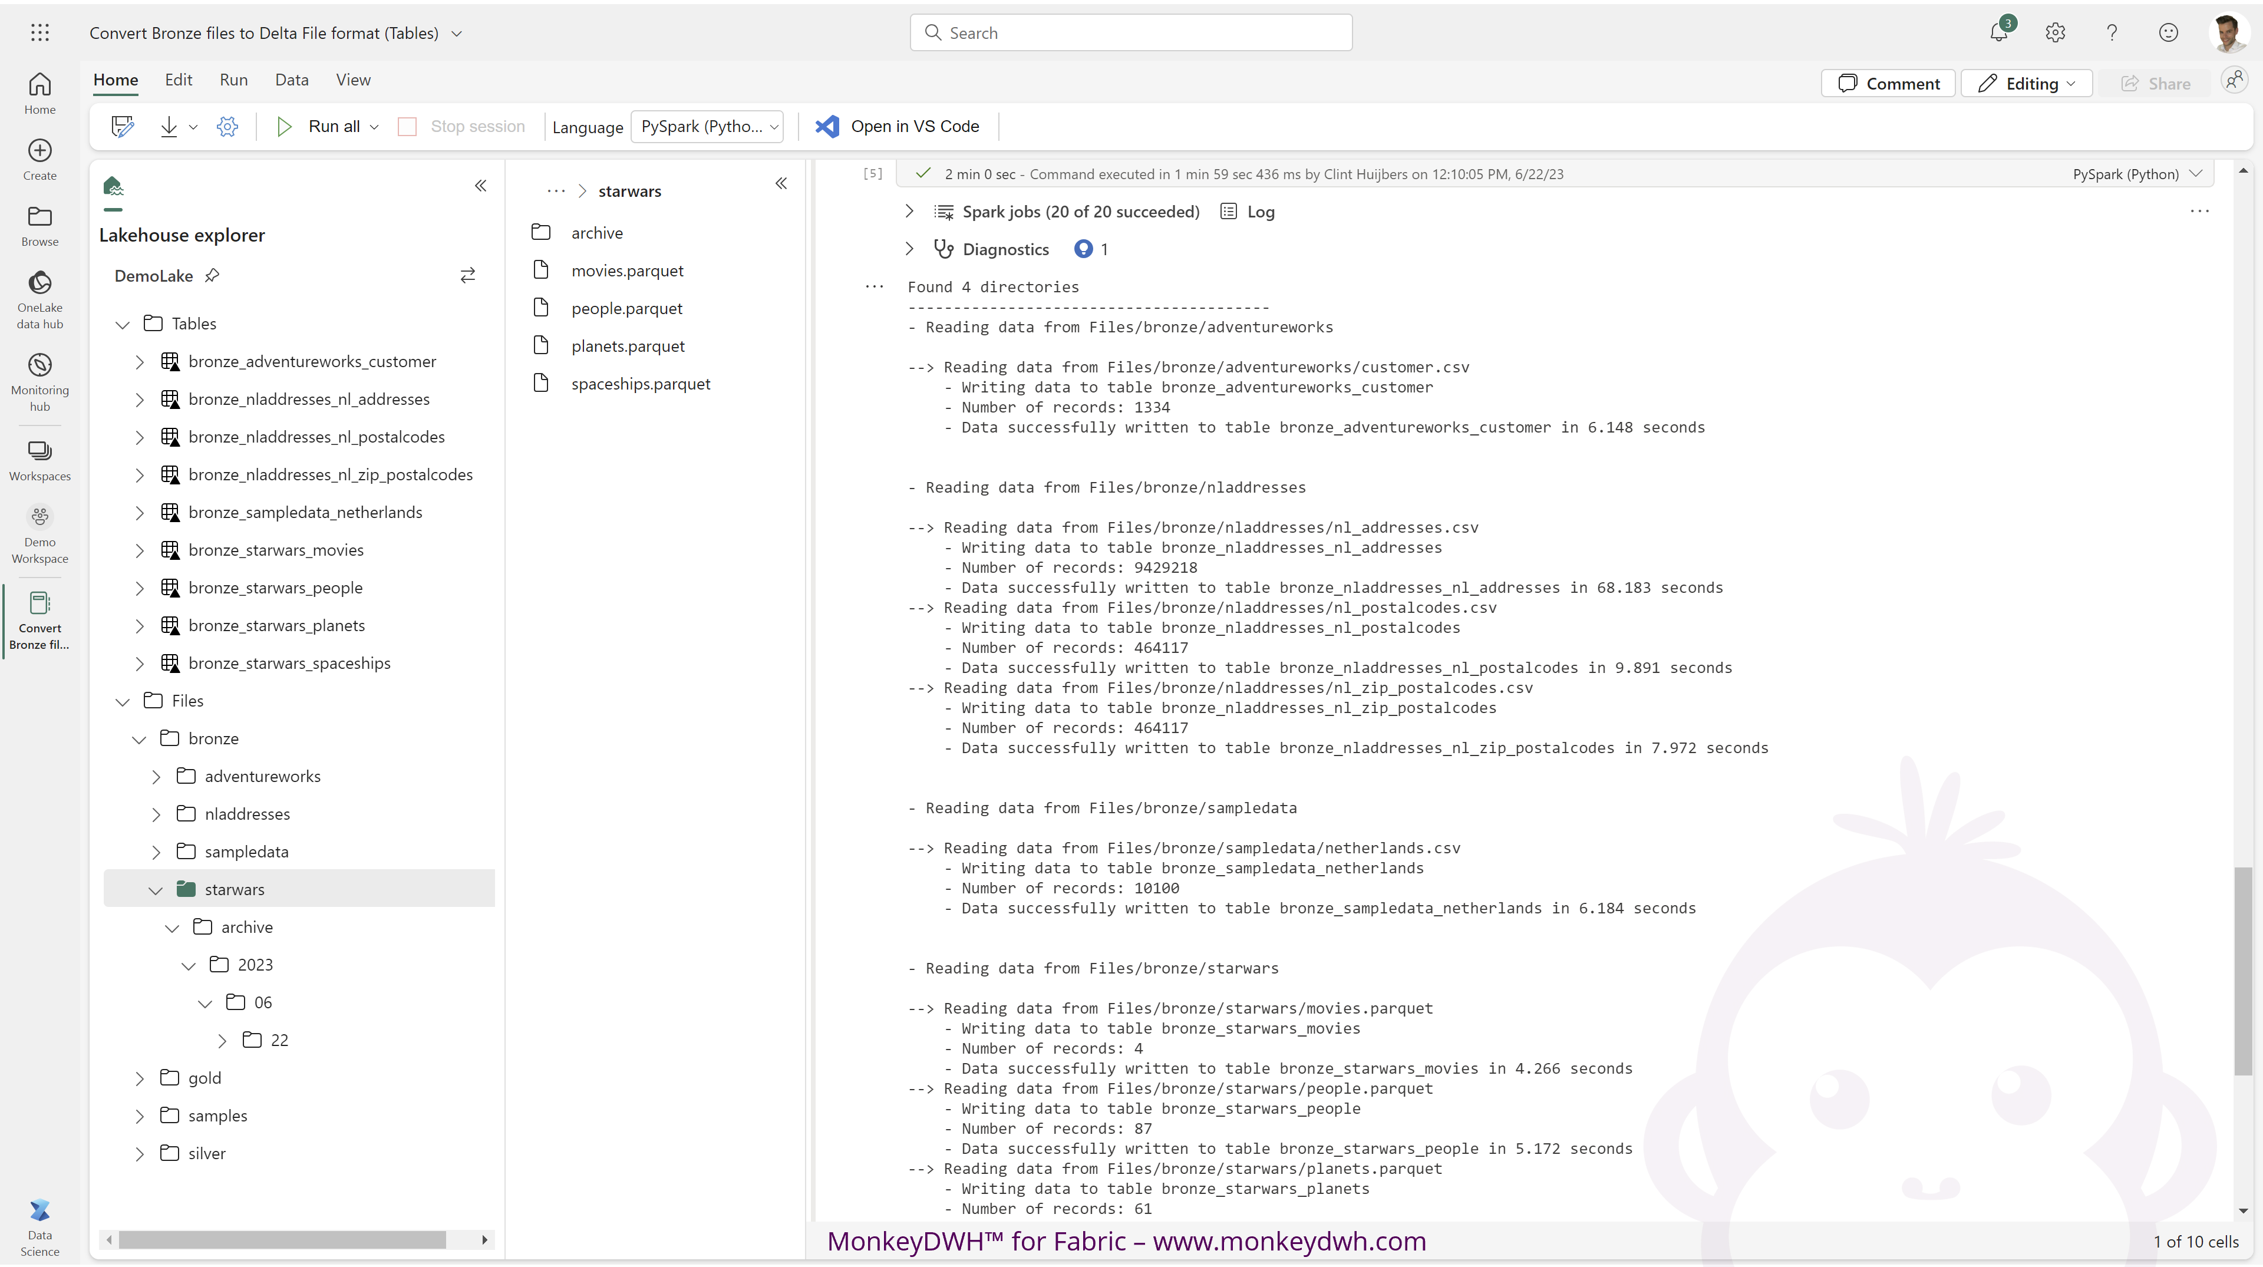Expand bronze_adventureworks_customer table

tap(139, 362)
